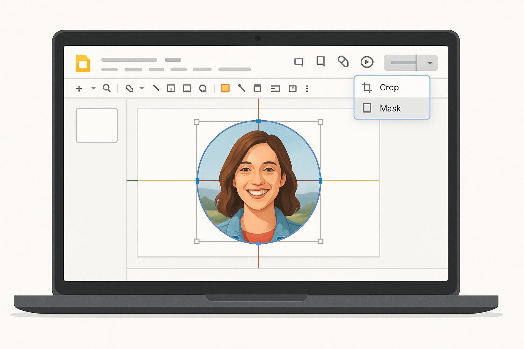Image resolution: width=524 pixels, height=349 pixels.
Task: Expand the arrow next to the link icon
Action: point(142,88)
